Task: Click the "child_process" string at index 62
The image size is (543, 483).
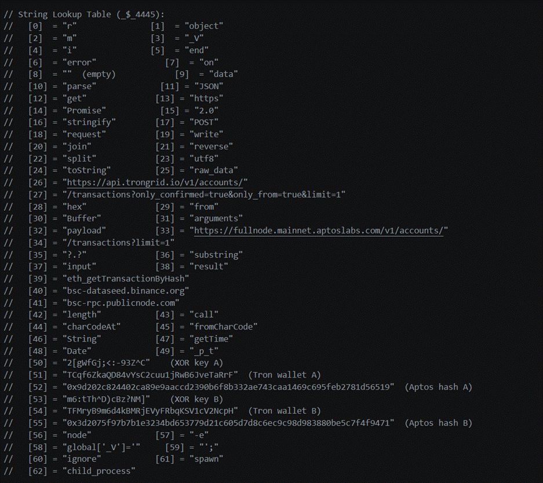Action: [99, 471]
